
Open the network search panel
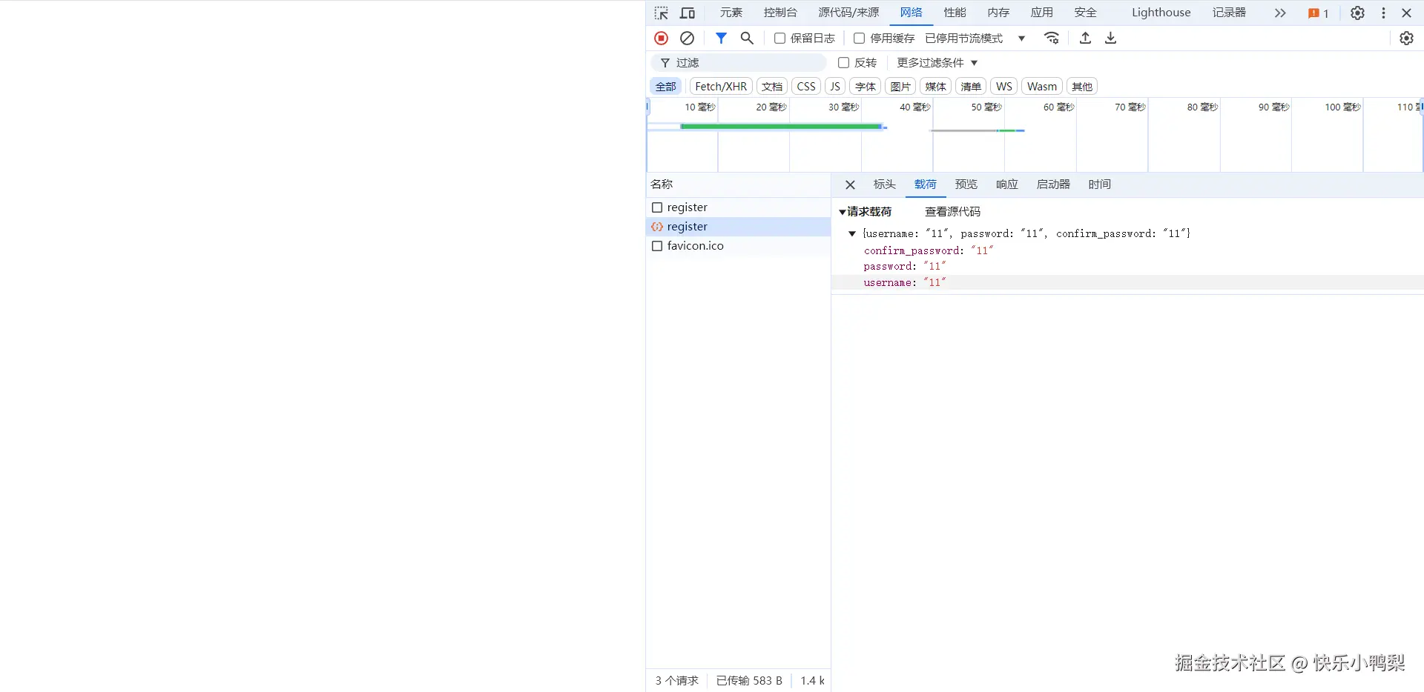(746, 38)
